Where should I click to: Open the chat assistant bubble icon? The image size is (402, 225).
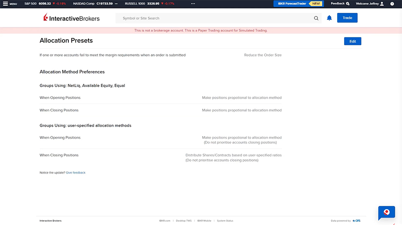tap(387, 213)
